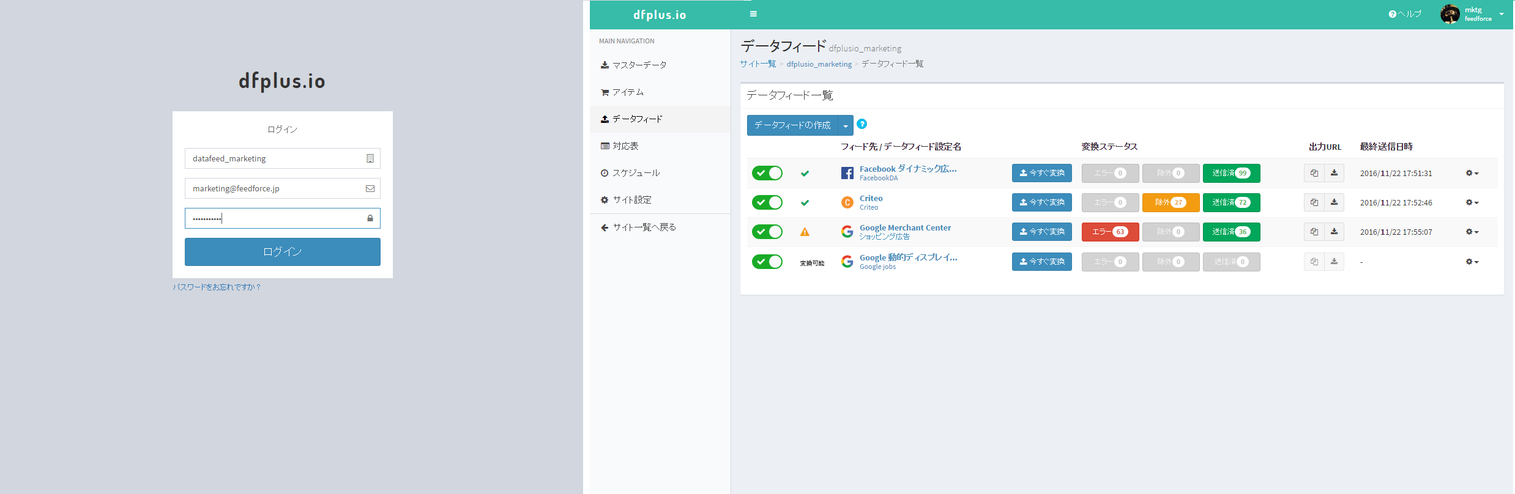Copy output URL for Criteo feed
The image size is (1515, 494).
1314,202
